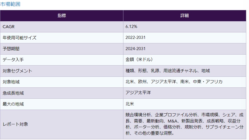Viewport: 249px width, 140px height.
Task: Click the 金額（米ドル）value cell
Action: (139, 60)
